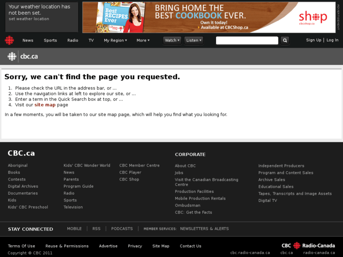Open TV in the top navigation
This screenshot has height=257, width=343.
click(x=91, y=41)
